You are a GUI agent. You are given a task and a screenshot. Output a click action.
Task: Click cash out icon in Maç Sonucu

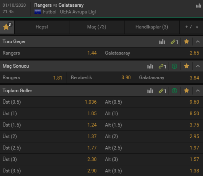tap(174, 66)
